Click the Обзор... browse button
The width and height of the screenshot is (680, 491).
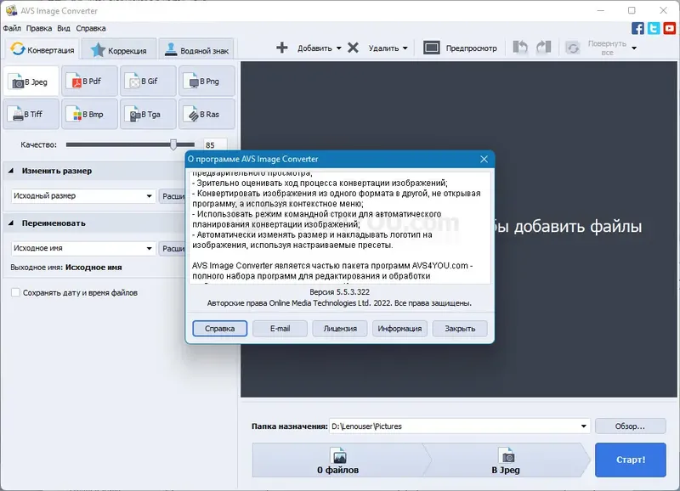tap(631, 426)
